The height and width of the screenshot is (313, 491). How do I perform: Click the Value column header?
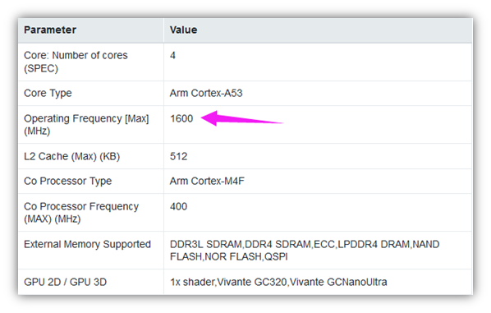click(183, 30)
